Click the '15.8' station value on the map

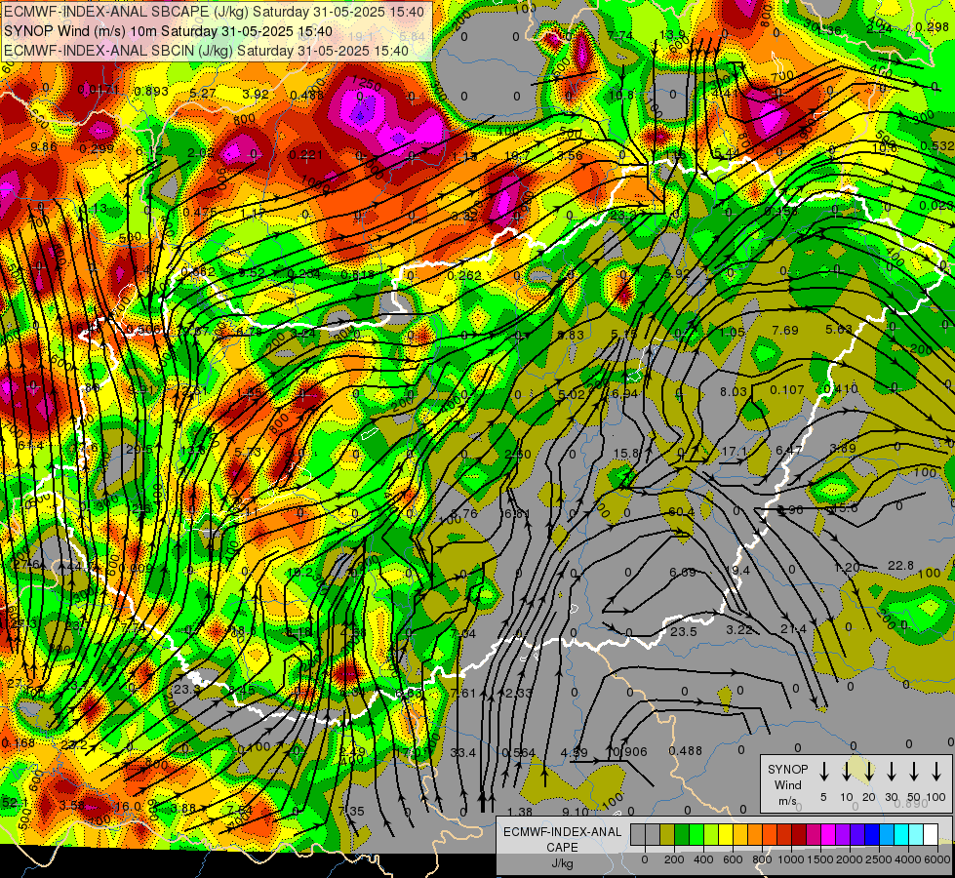point(626,454)
